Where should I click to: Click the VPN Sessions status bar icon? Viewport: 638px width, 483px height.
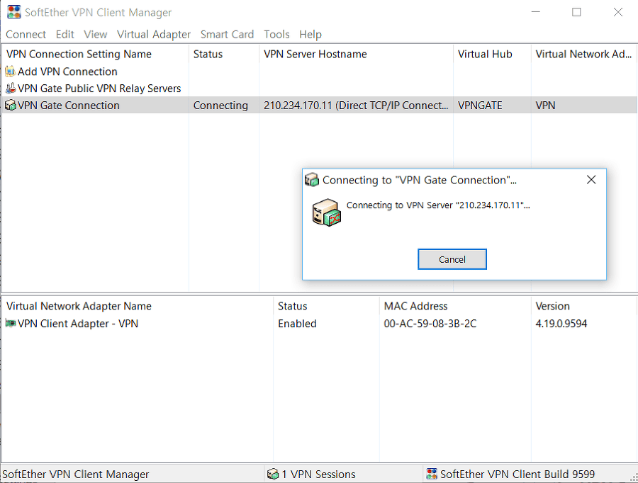point(273,474)
